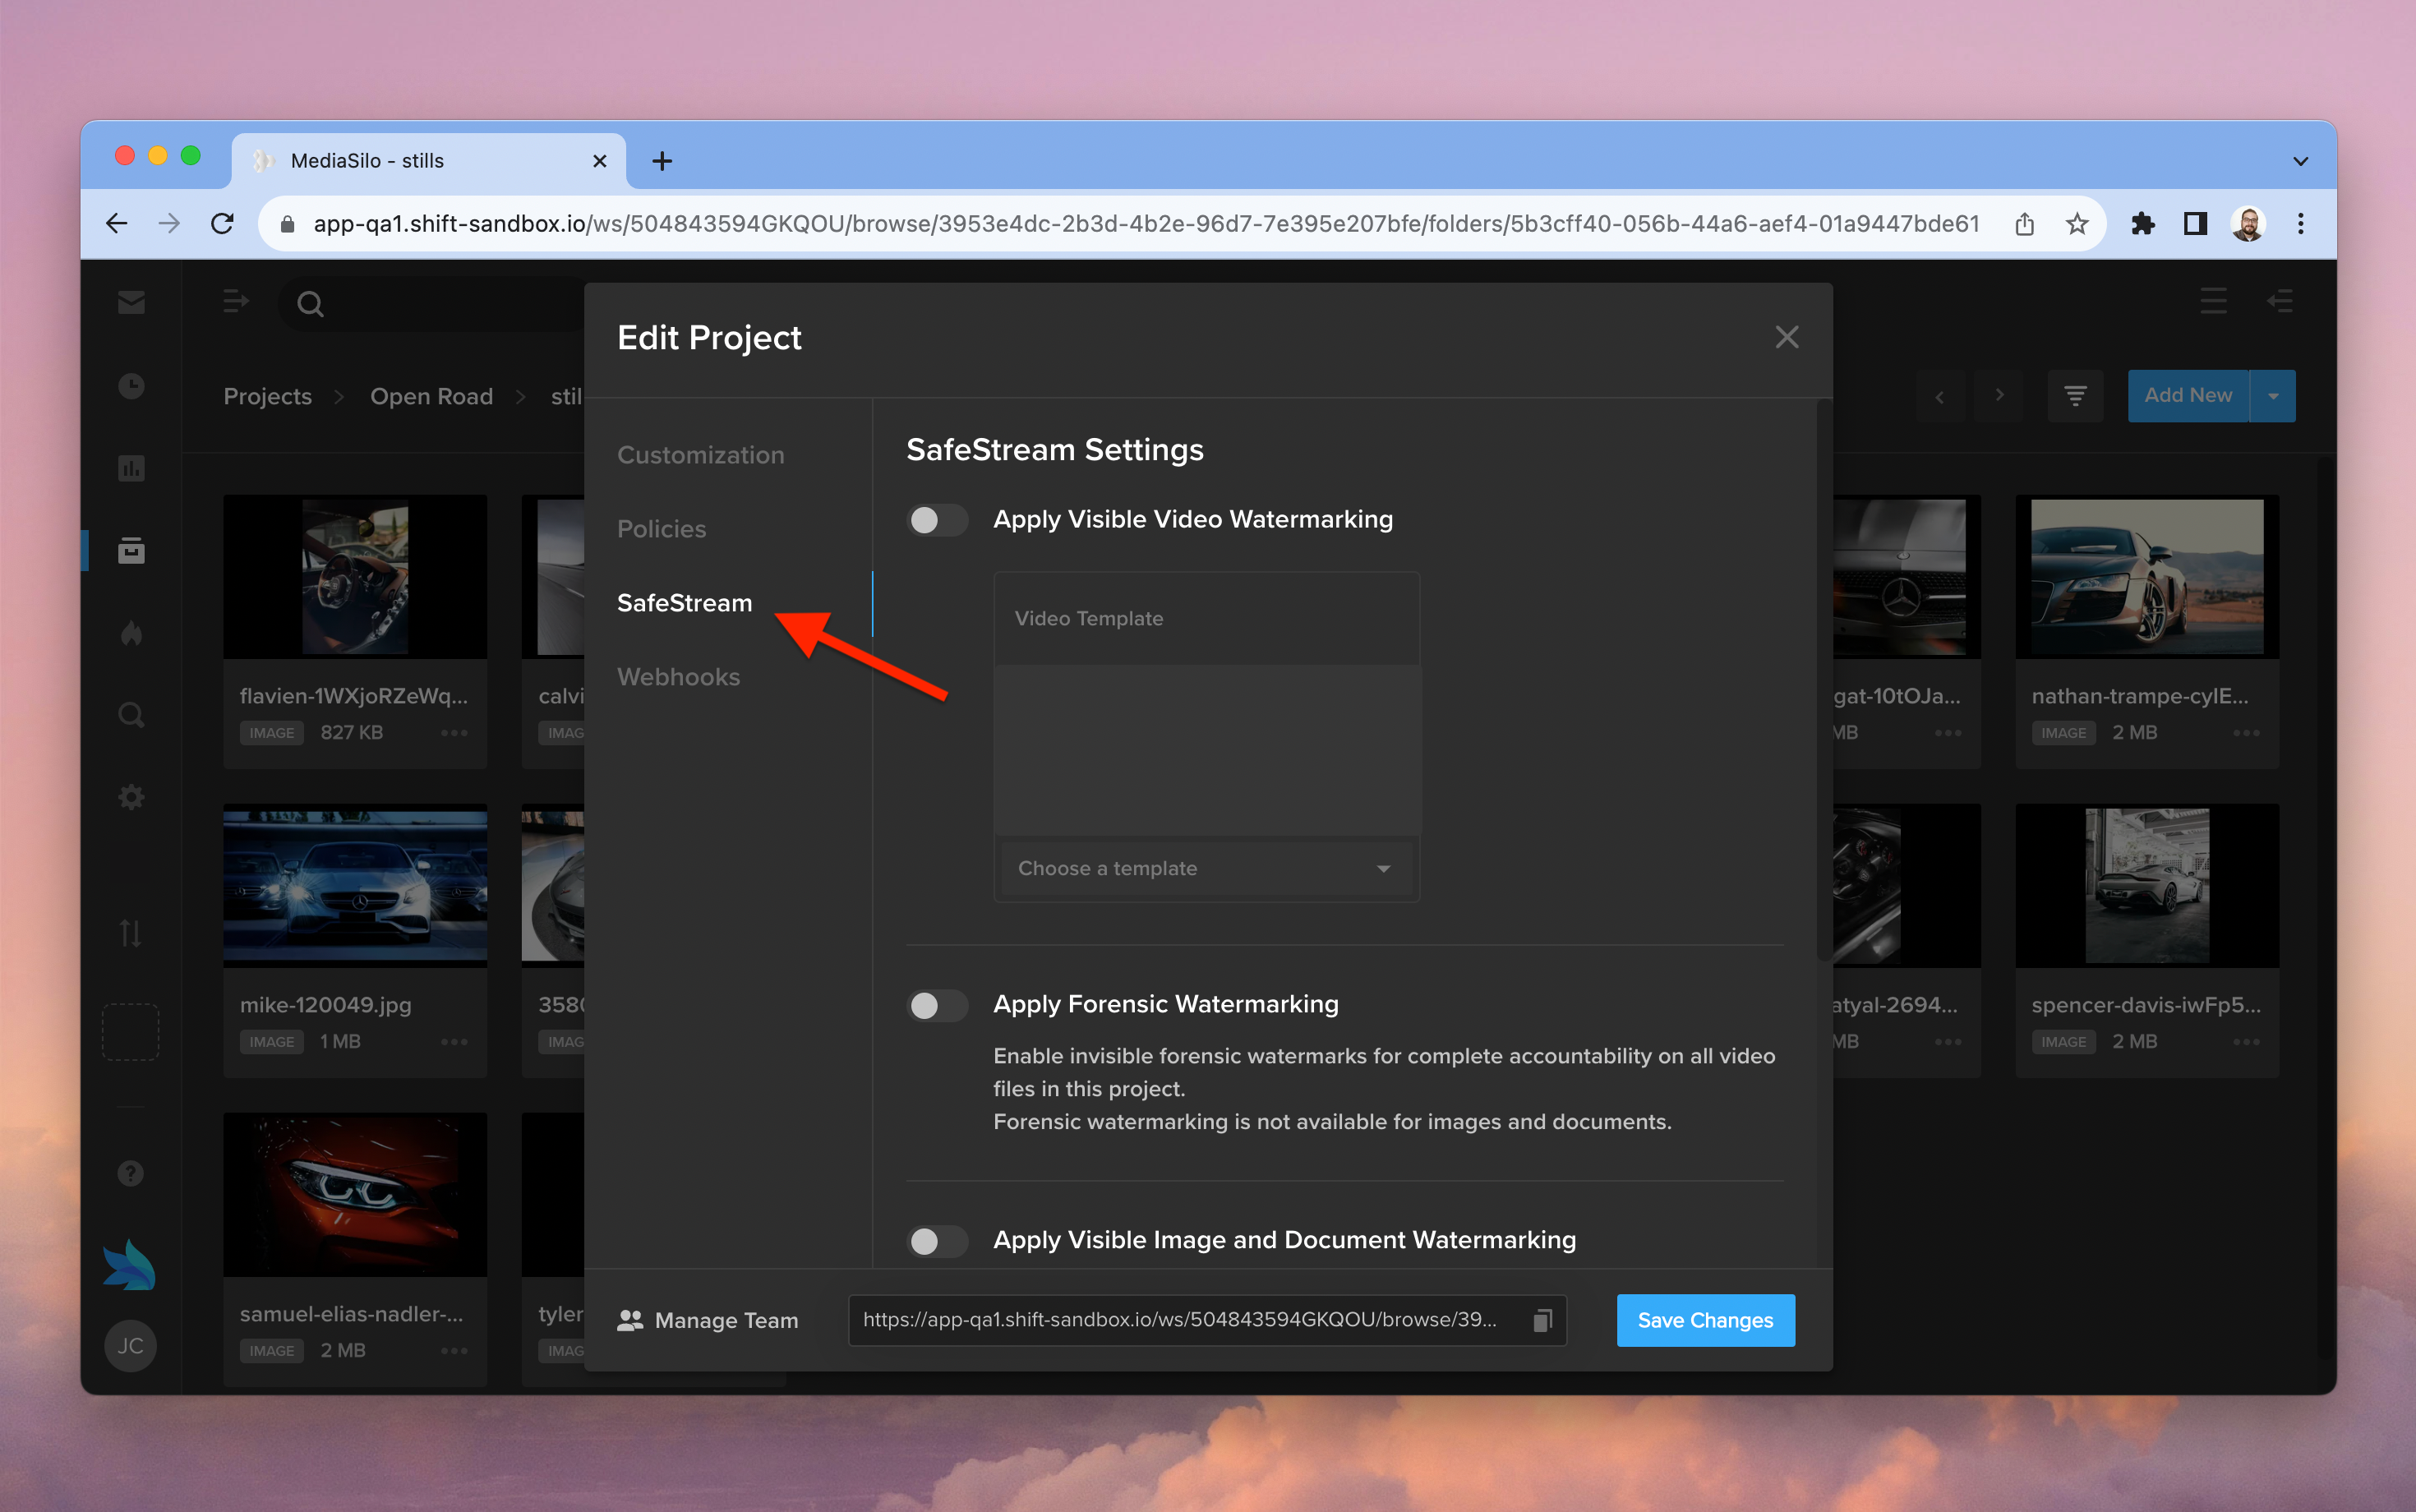Open the trending flame icon
The height and width of the screenshot is (1512, 2416).
(131, 633)
